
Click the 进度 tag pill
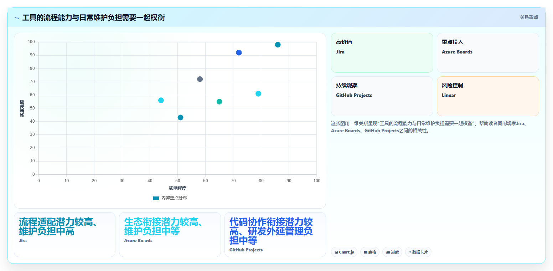tap(392, 252)
